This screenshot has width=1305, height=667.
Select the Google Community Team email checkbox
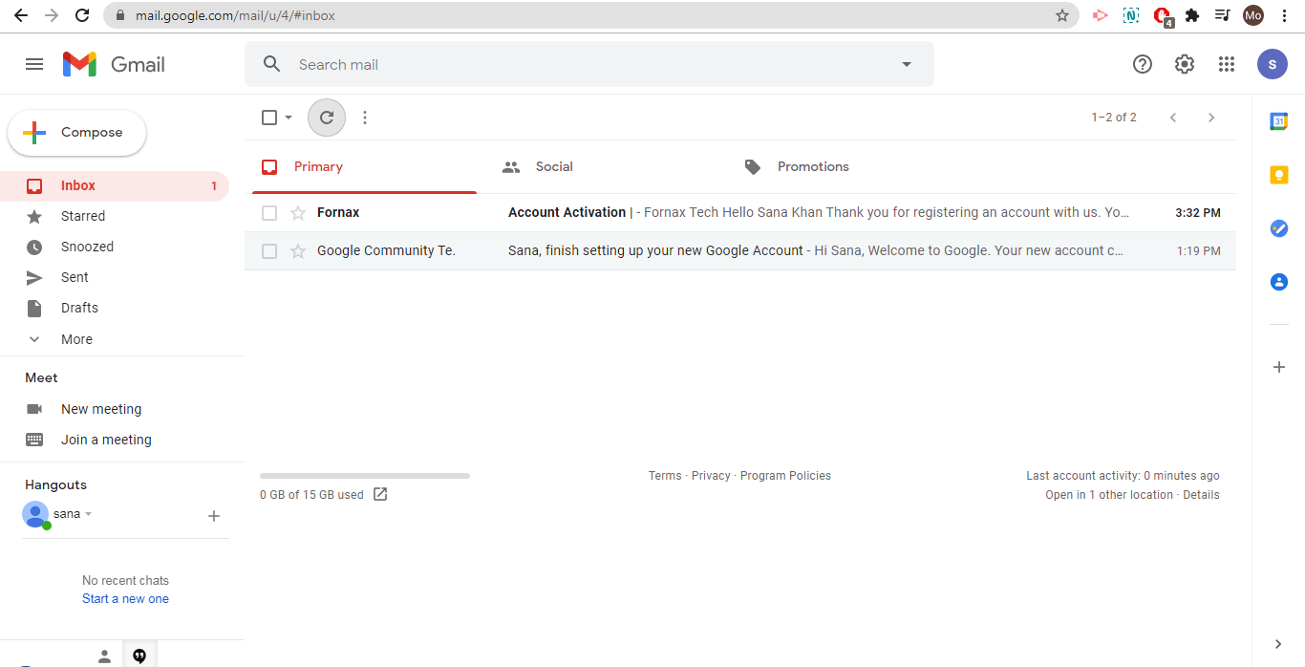coord(269,251)
